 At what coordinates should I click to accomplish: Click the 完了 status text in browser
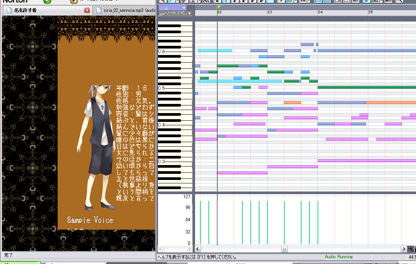pyautogui.click(x=8, y=255)
